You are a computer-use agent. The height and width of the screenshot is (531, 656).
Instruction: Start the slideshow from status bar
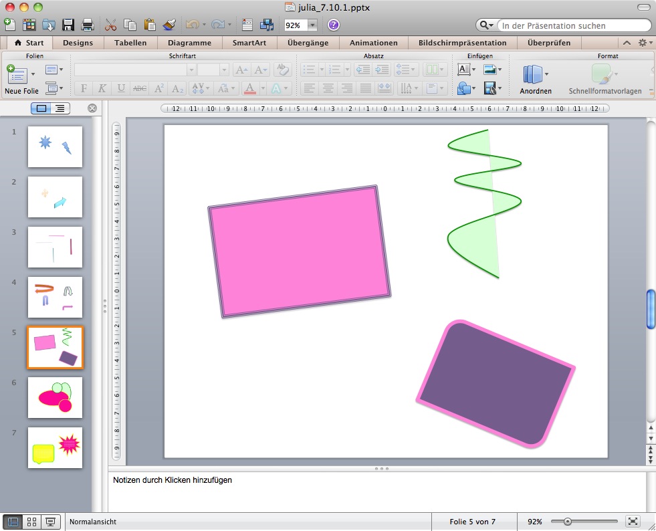pyautogui.click(x=51, y=522)
